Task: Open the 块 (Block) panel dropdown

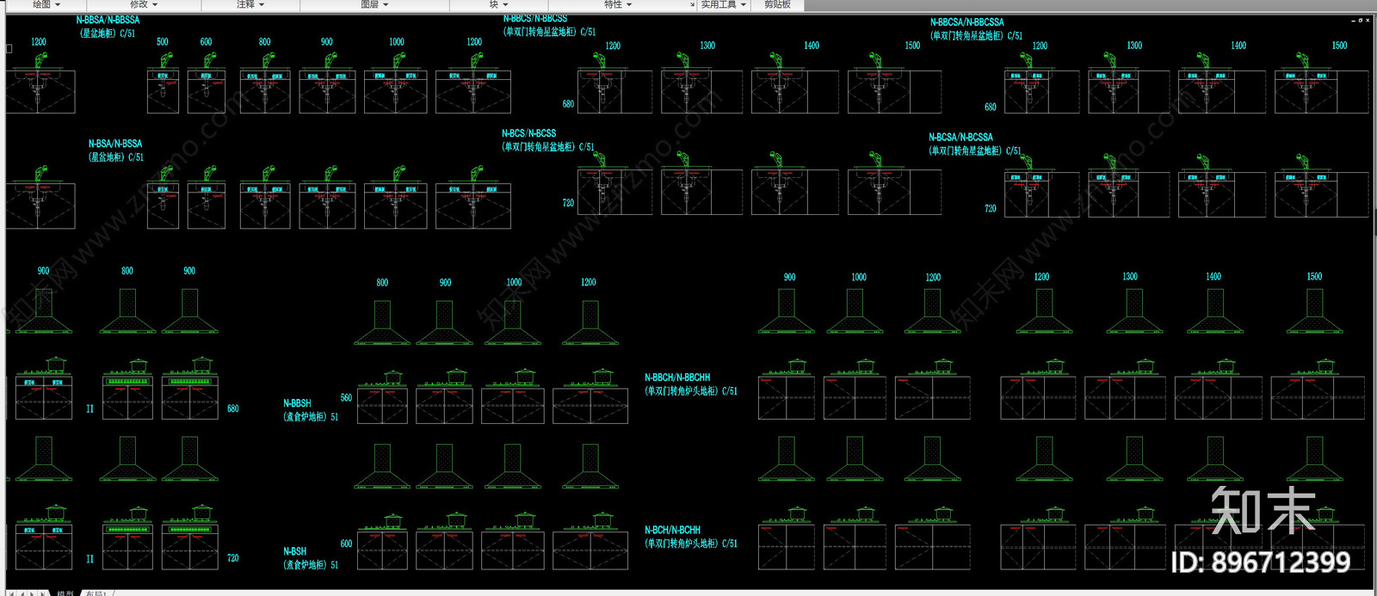Action: 498,4
